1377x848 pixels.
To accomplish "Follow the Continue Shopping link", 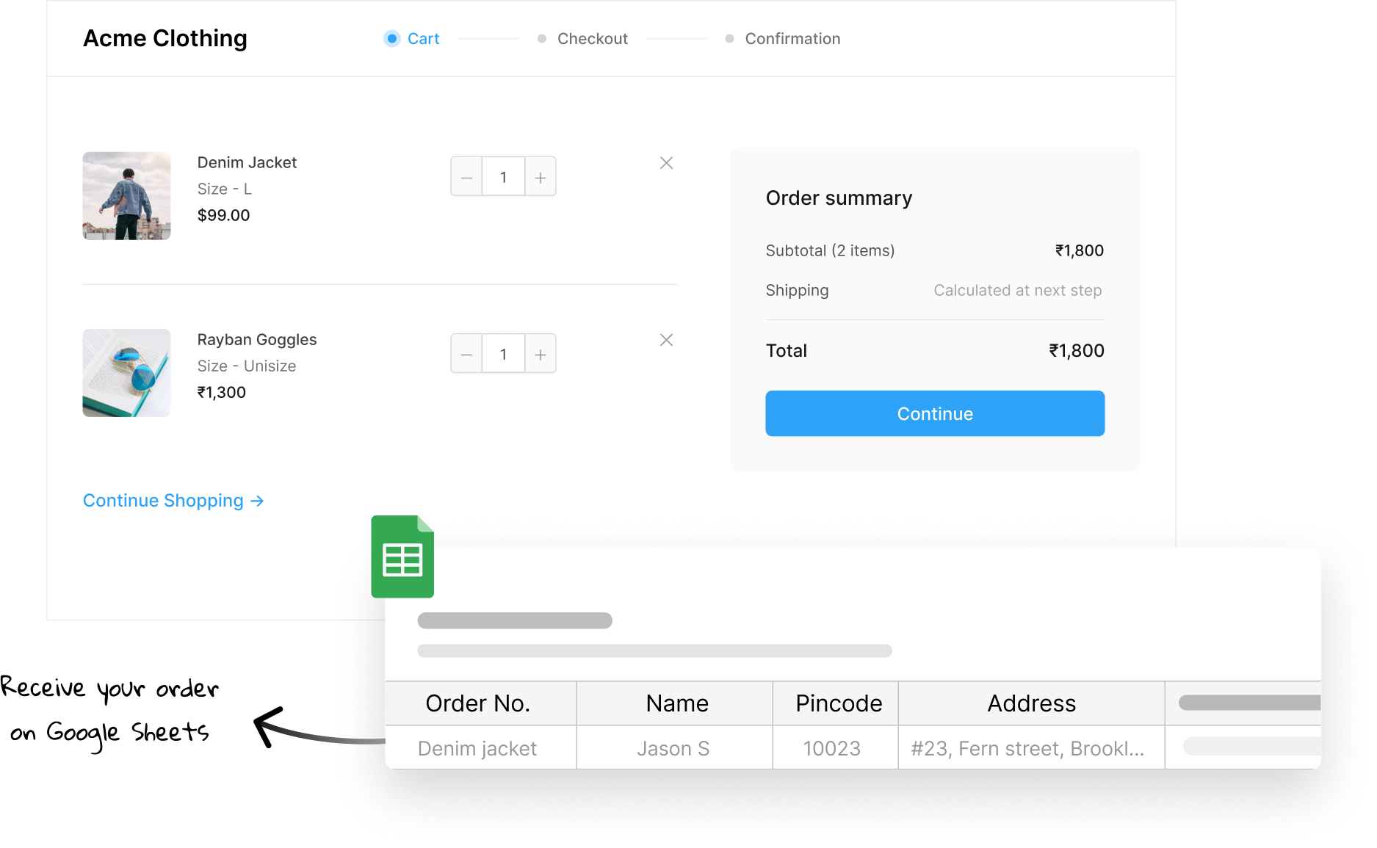I will (x=173, y=501).
